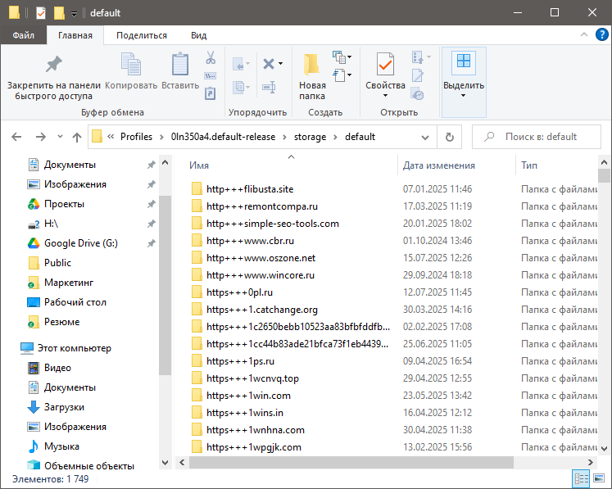
Task: Click the Copy path icon below scissors
Action: pos(210,75)
